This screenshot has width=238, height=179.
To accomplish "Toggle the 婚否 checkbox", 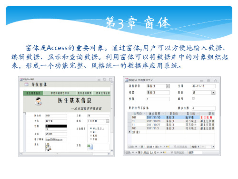I will coord(193,98).
